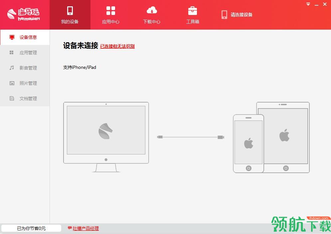Open the 工具箱 toolbox icon
This screenshot has width=331, height=234.
(x=193, y=11)
